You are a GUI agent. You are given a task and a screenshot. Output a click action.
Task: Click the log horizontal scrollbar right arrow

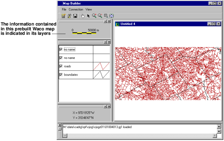[x=215, y=135]
